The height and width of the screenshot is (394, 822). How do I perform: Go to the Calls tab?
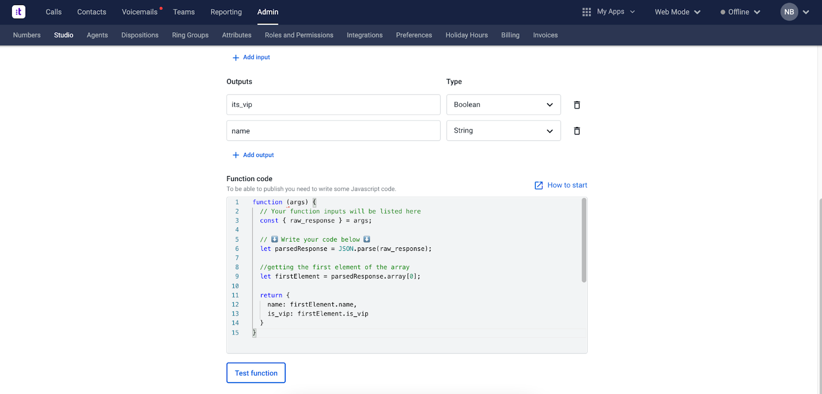tap(53, 12)
